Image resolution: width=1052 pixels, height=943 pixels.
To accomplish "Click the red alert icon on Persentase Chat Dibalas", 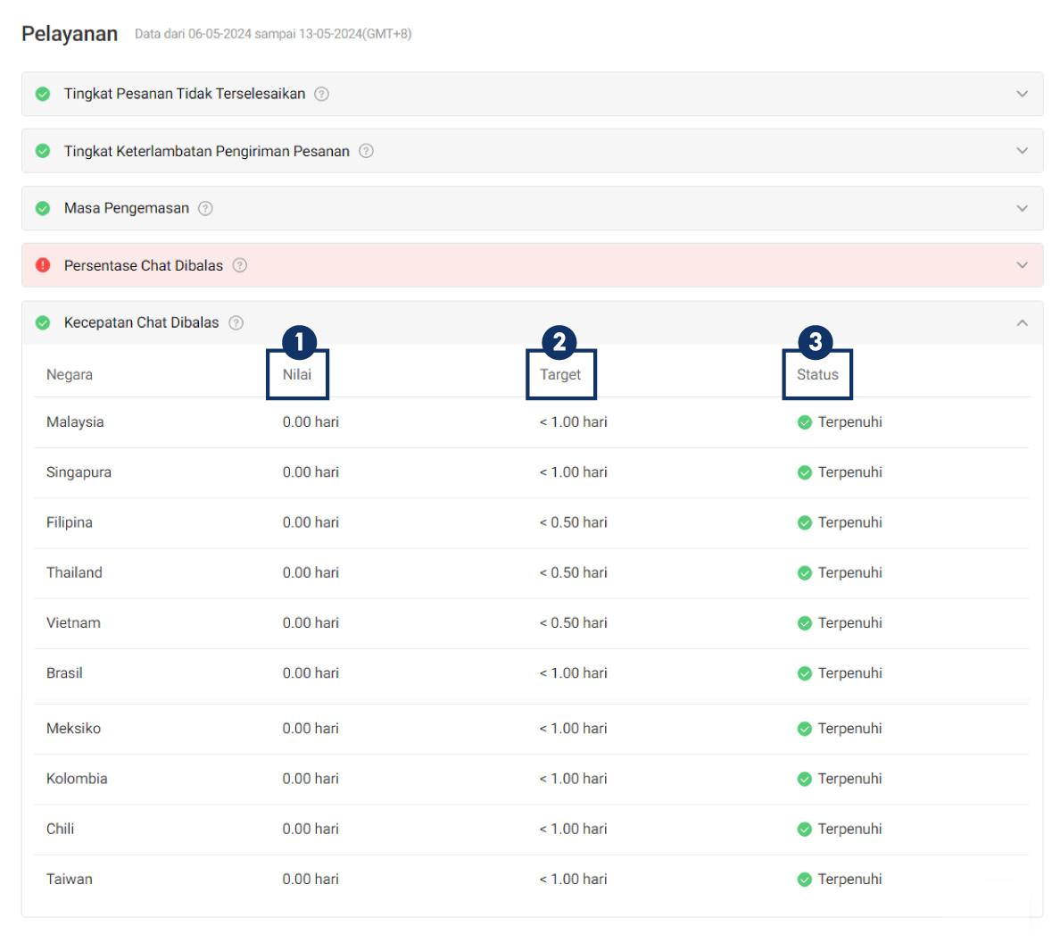I will pos(42,265).
